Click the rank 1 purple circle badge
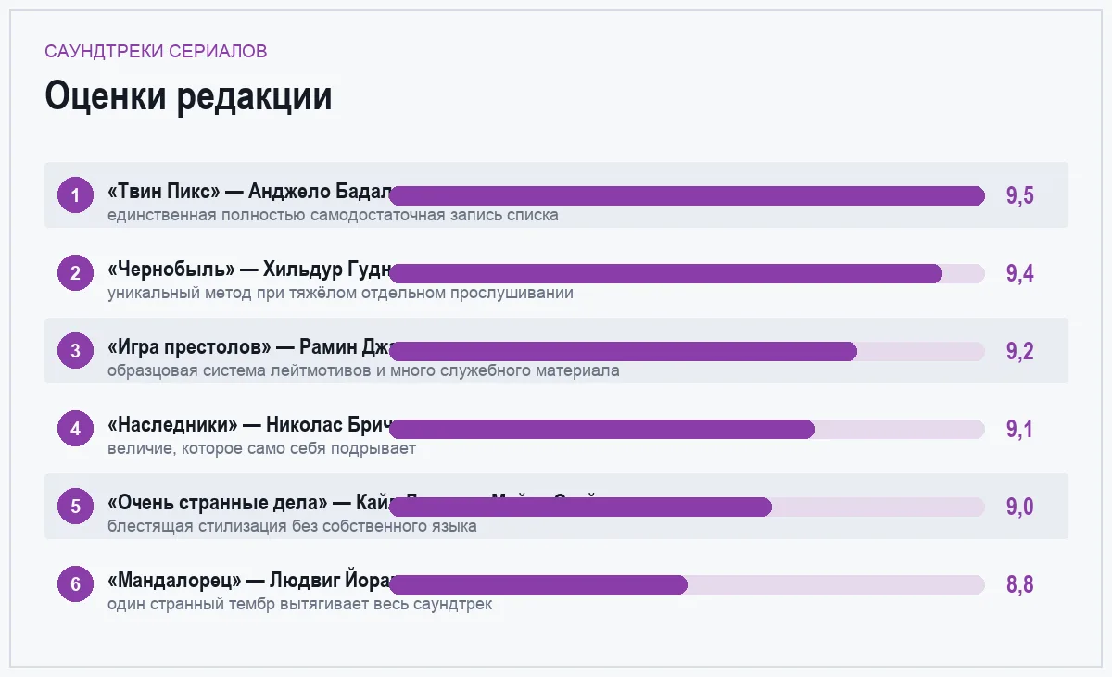Screen dimensions: 1112x677 tap(76, 195)
